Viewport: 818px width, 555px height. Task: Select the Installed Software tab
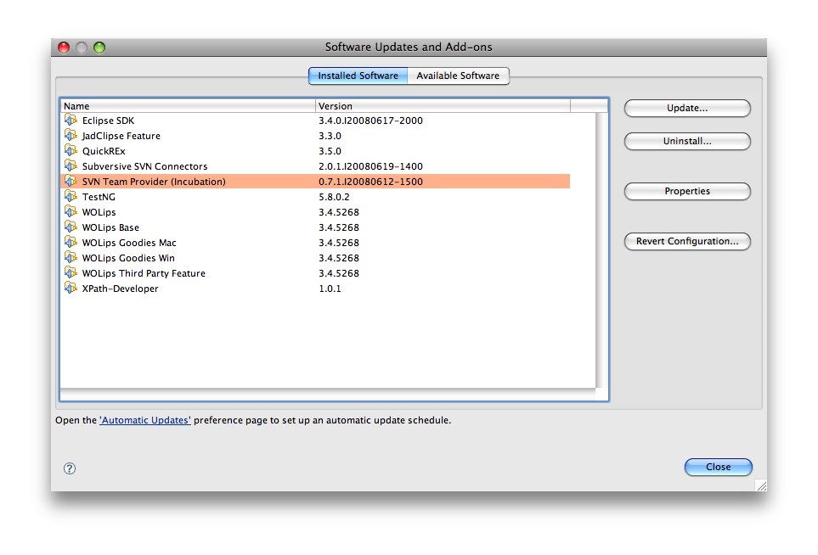tap(357, 76)
